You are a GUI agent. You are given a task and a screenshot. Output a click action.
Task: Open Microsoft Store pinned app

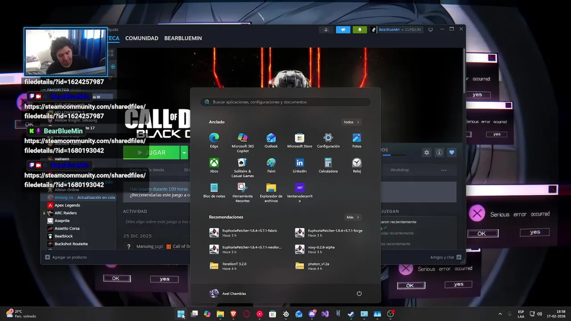point(300,141)
